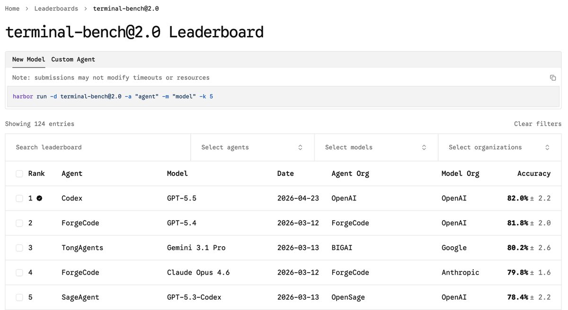Click the terminal-bench@2.0 Leaderboard heading
This screenshot has height=310, width=568.
pos(134,32)
